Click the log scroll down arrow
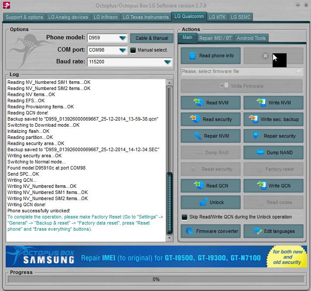The image size is (311, 291). point(169,238)
